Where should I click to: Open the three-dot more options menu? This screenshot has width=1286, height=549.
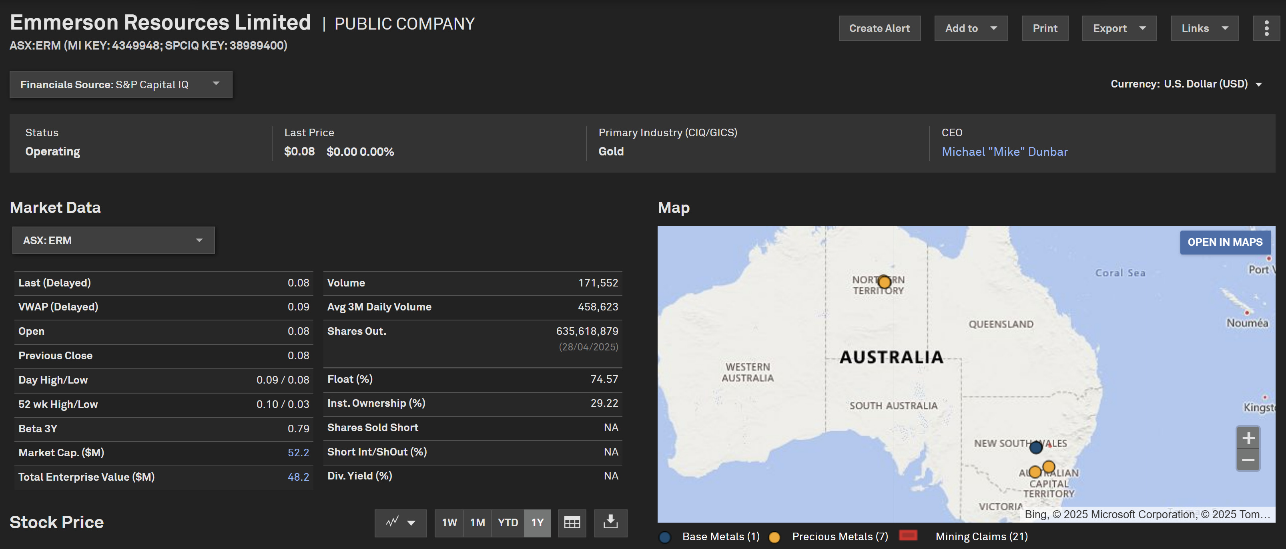point(1266,28)
